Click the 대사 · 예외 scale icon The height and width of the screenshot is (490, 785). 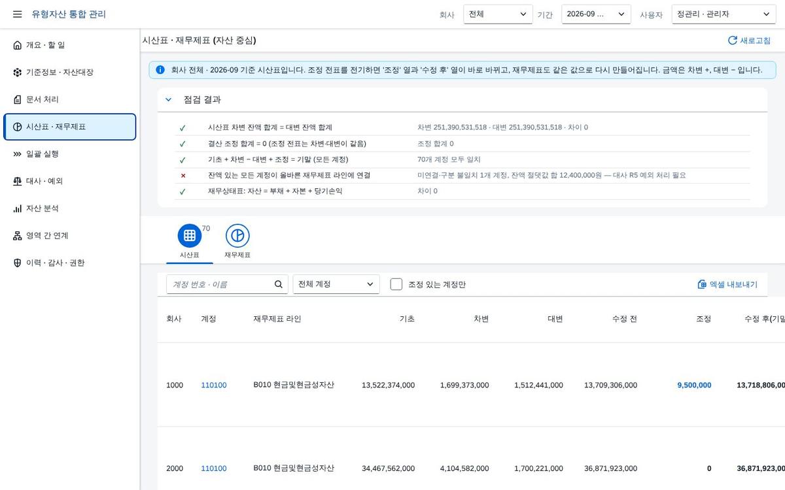[x=17, y=181]
